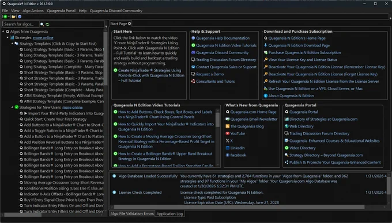Click the icon beside Strategy Directory – Beyond Quagensia.com
The height and width of the screenshot is (223, 392).
pyautogui.click(x=287, y=155)
